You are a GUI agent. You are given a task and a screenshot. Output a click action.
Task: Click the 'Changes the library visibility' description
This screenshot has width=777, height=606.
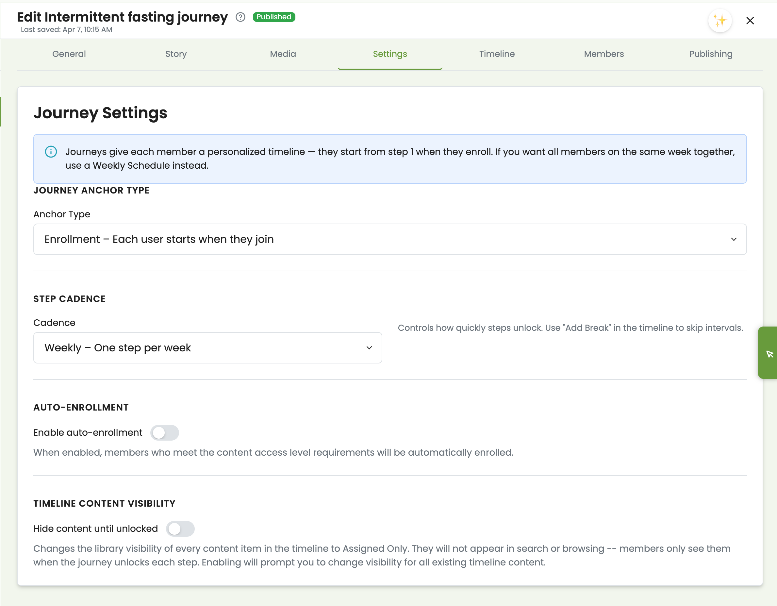tap(382, 555)
